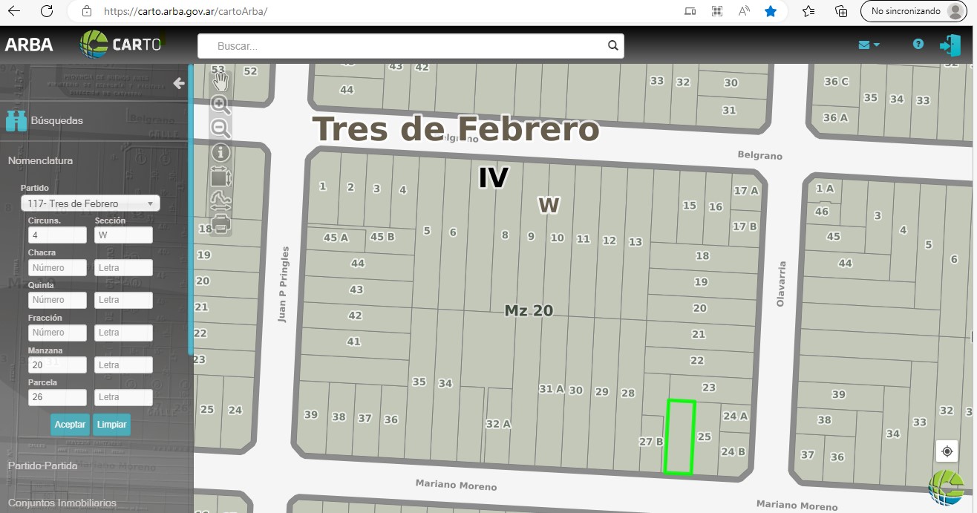Image resolution: width=977 pixels, height=513 pixels.
Task: Open the help question mark
Action: point(918,45)
